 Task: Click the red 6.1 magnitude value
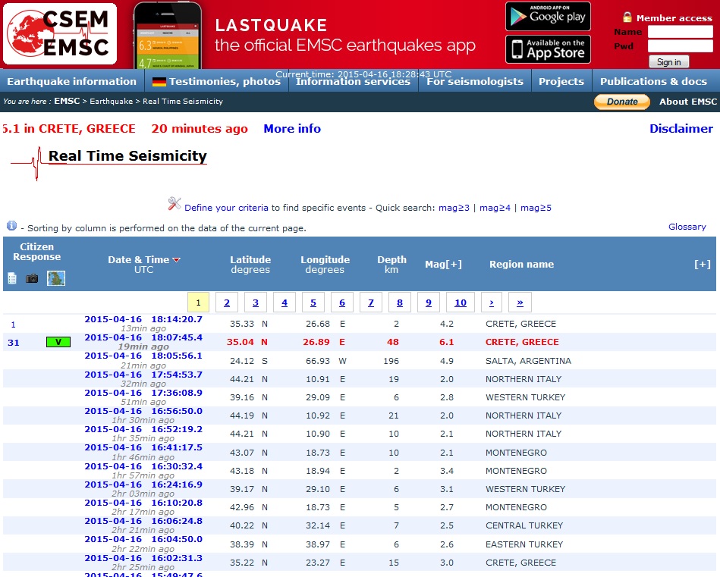pos(446,342)
